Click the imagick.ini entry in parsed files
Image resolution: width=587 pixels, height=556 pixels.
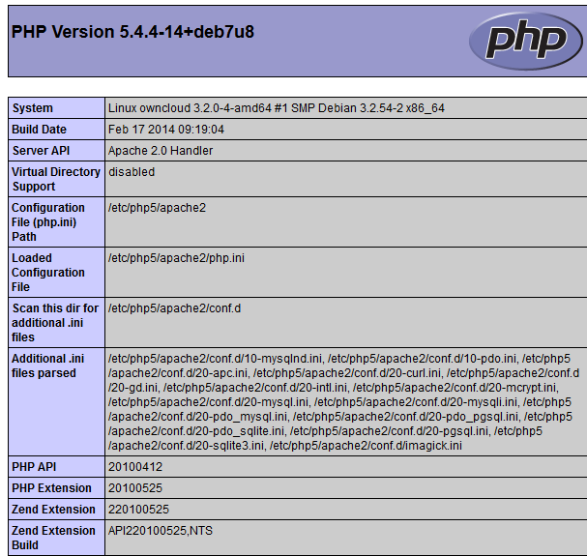(366, 446)
